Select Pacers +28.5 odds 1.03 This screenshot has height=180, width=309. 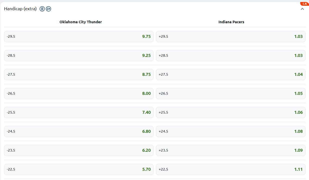[231, 55]
